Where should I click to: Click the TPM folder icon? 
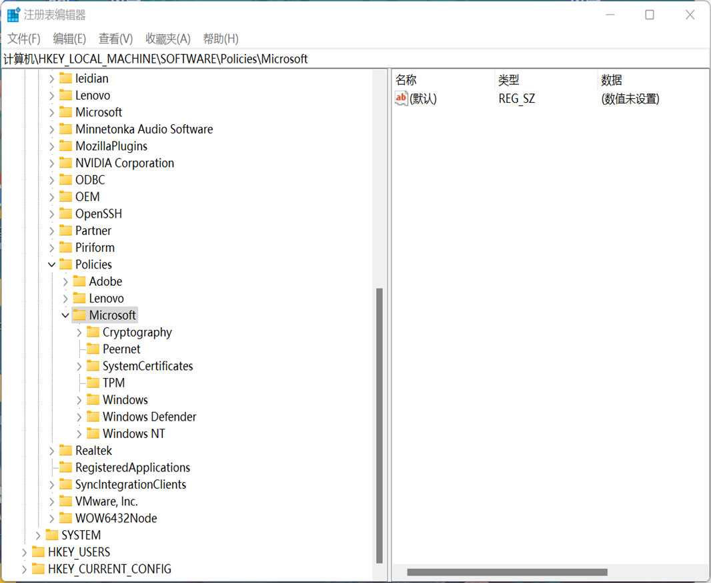coord(93,383)
